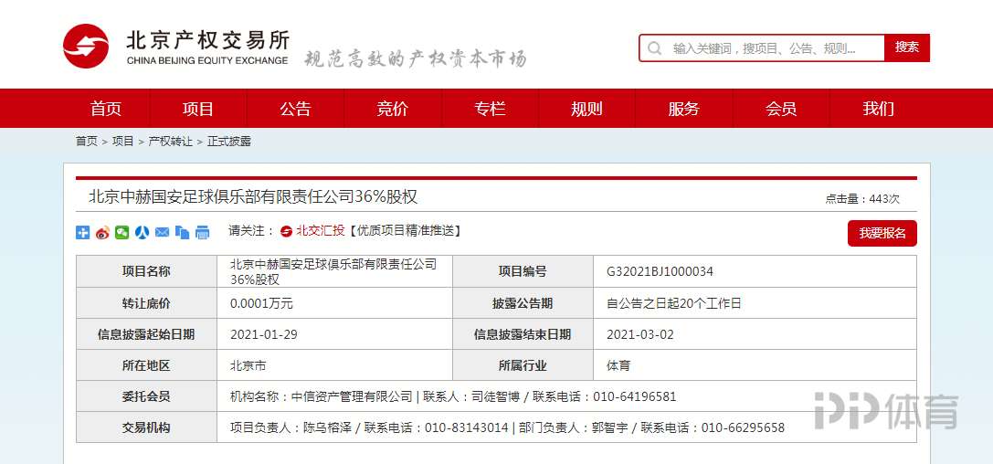Screen dimensions: 993x464
Task: Share via email envelope icon
Action: 162,232
